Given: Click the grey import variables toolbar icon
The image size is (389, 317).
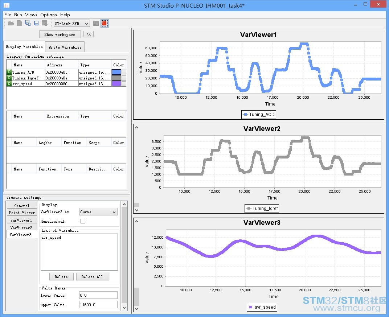Looking at the screenshot, I should click(45, 23).
